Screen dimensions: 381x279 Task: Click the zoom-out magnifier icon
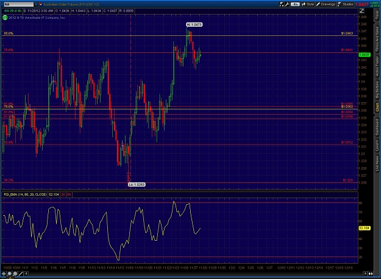(15, 274)
